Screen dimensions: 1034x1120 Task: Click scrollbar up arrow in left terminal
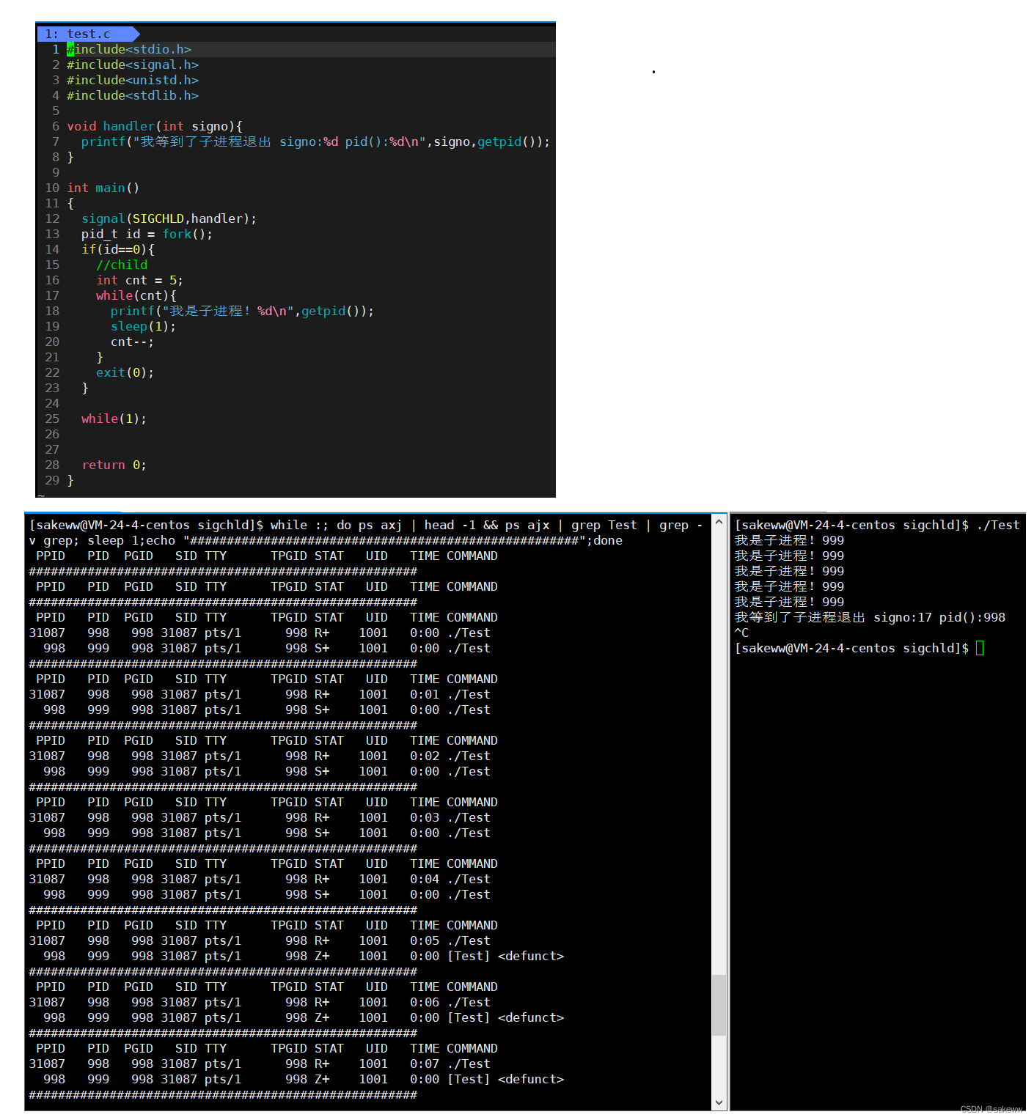click(x=719, y=522)
